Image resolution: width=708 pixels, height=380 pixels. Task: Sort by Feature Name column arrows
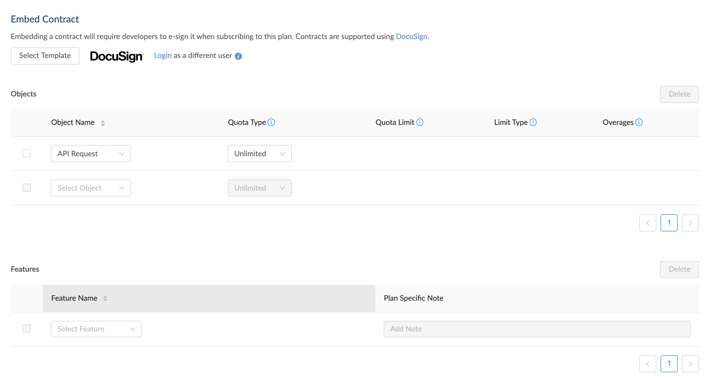(105, 298)
